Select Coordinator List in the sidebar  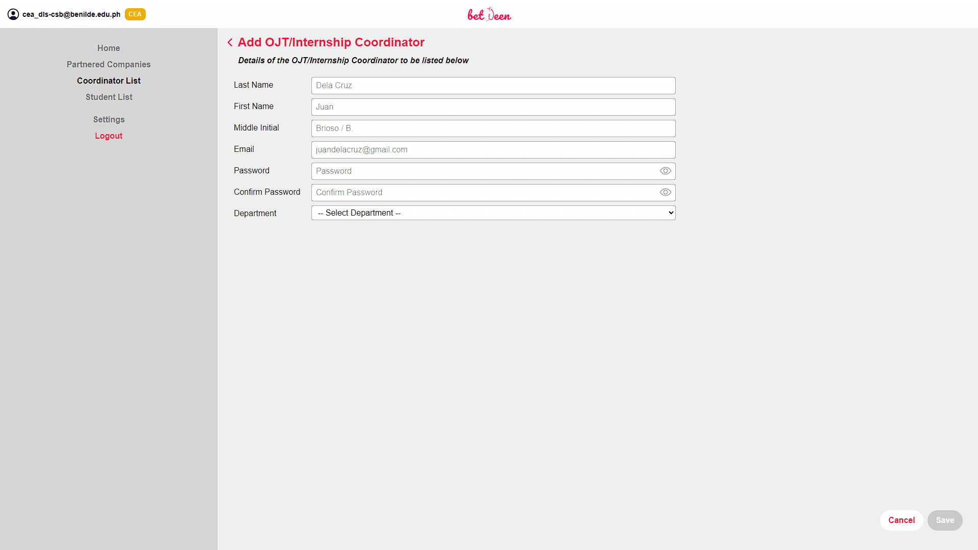click(109, 81)
